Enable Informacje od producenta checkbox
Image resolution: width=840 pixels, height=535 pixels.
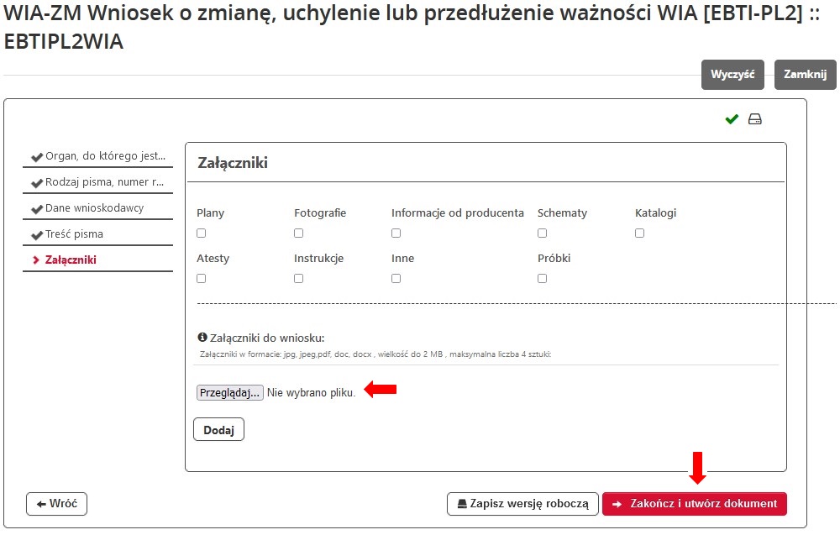point(396,233)
